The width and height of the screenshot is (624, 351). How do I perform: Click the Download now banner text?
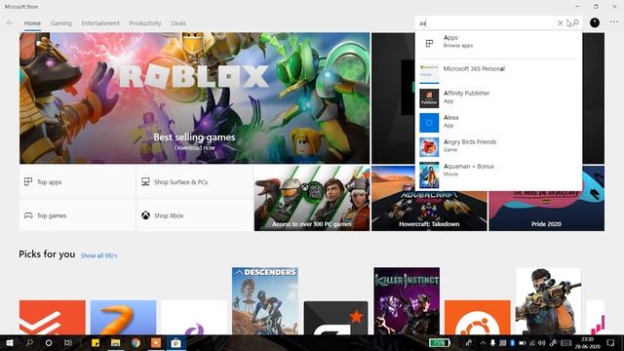pos(194,147)
